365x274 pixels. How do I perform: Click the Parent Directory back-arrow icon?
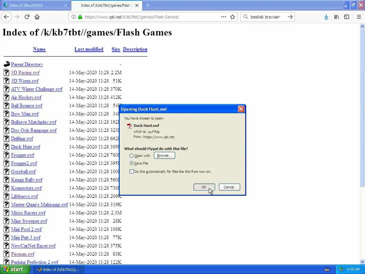tap(7, 64)
